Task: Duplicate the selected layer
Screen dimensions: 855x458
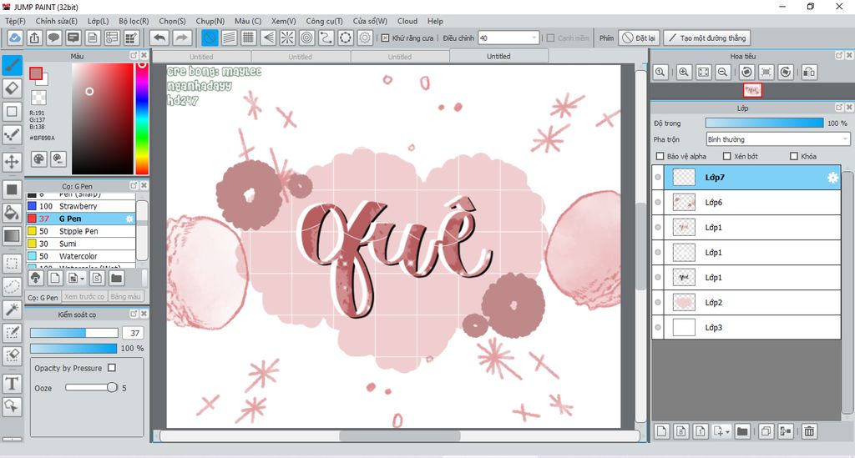Action: (x=766, y=431)
